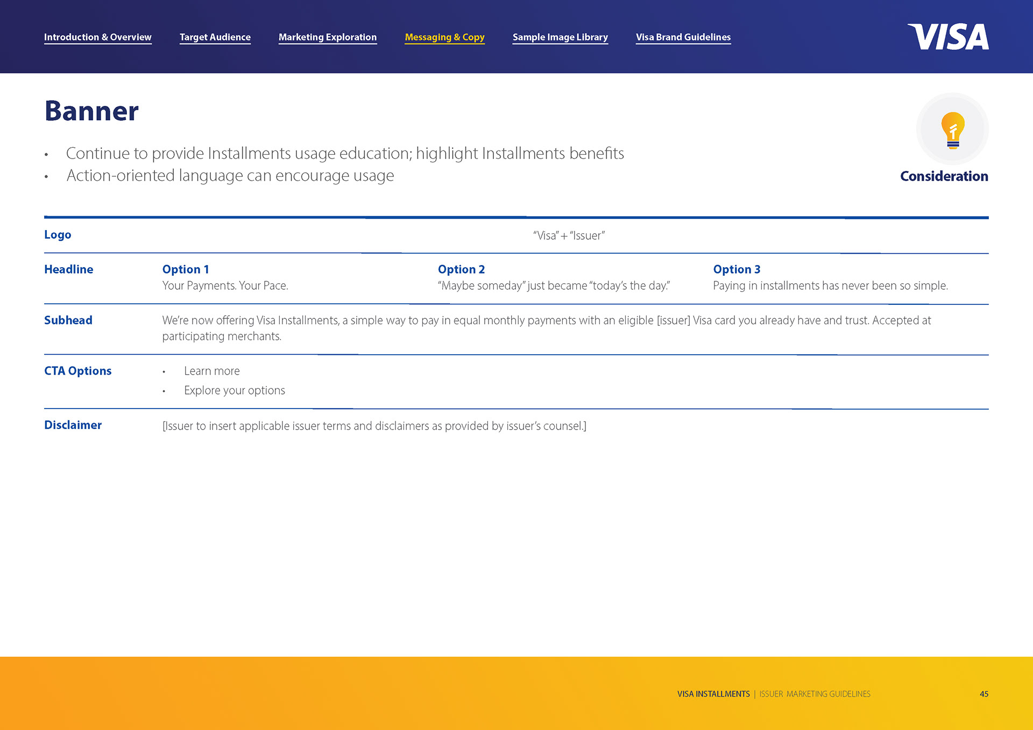The image size is (1033, 730).
Task: Click Explore your options CTA text
Action: click(x=234, y=390)
